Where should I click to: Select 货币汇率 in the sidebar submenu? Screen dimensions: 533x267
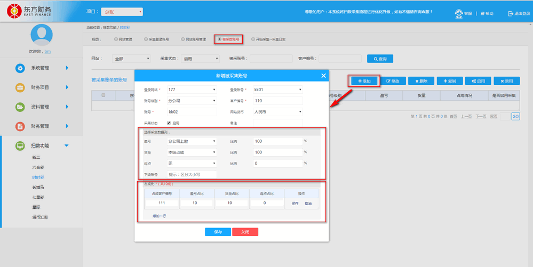(x=40, y=217)
